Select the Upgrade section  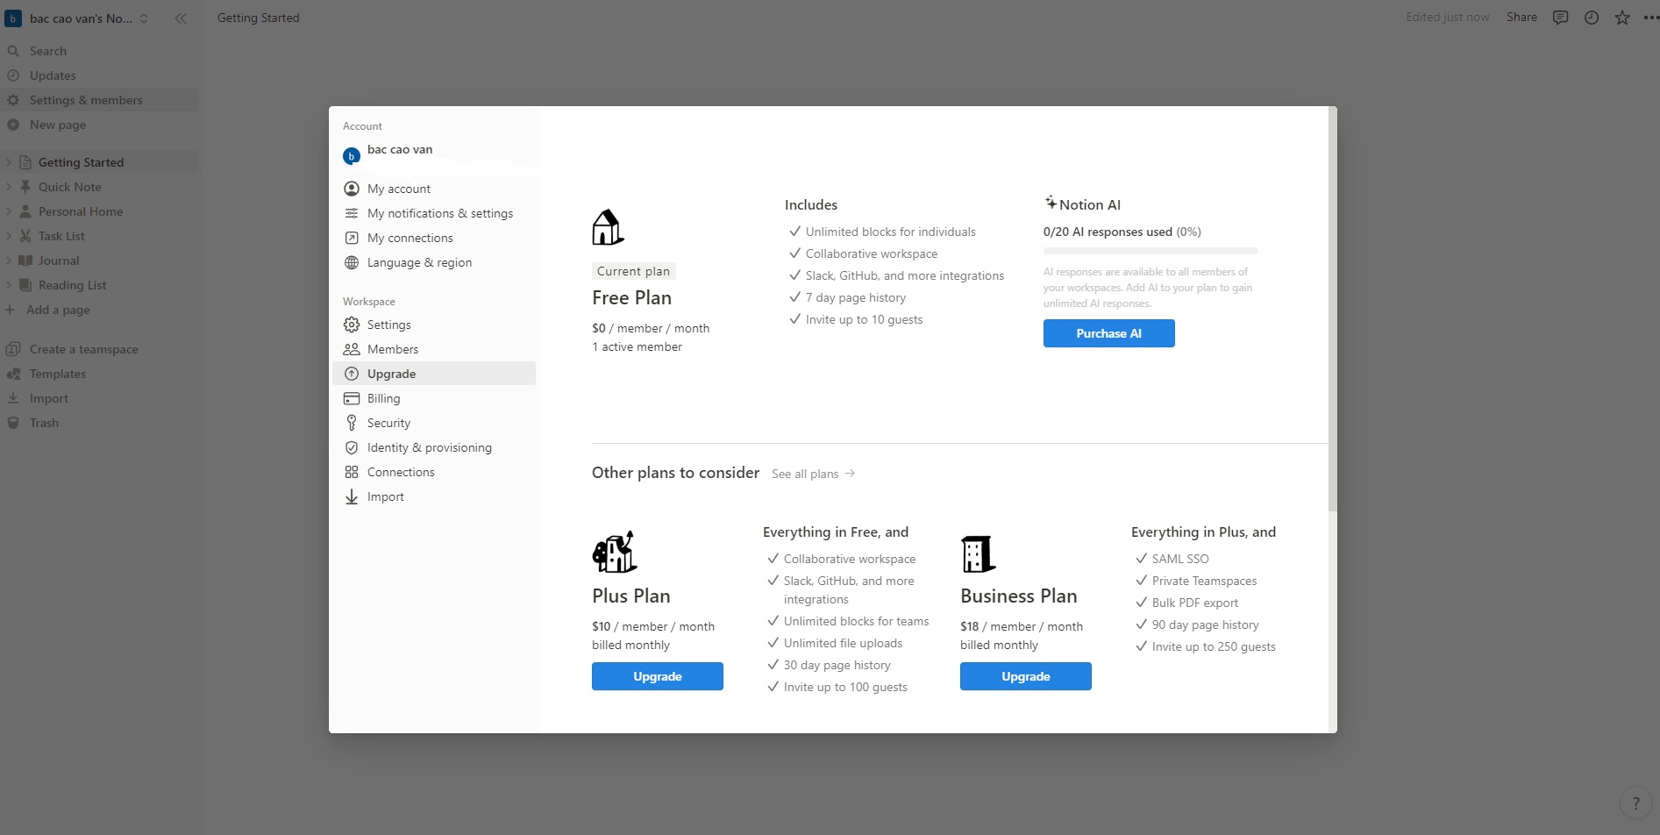[434, 374]
